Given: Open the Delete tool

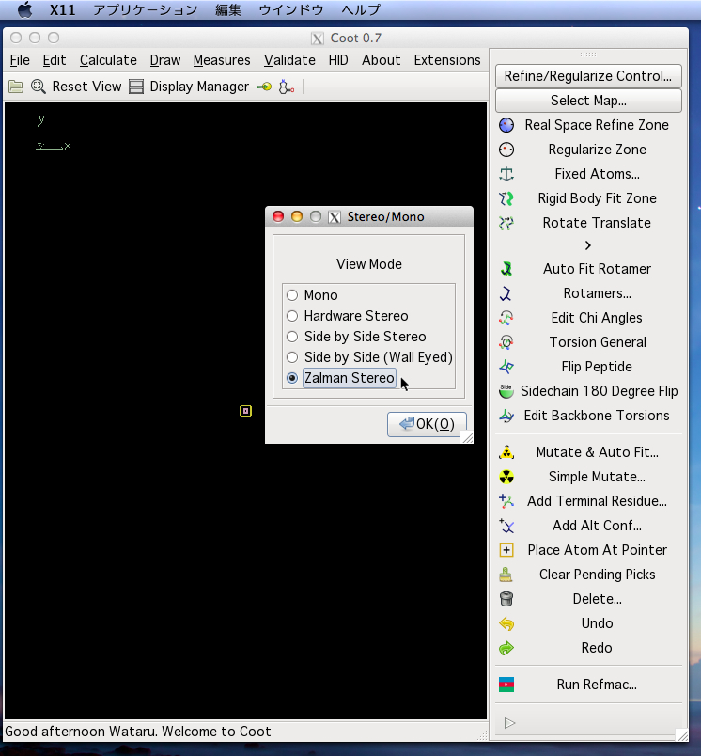Looking at the screenshot, I should (x=588, y=599).
